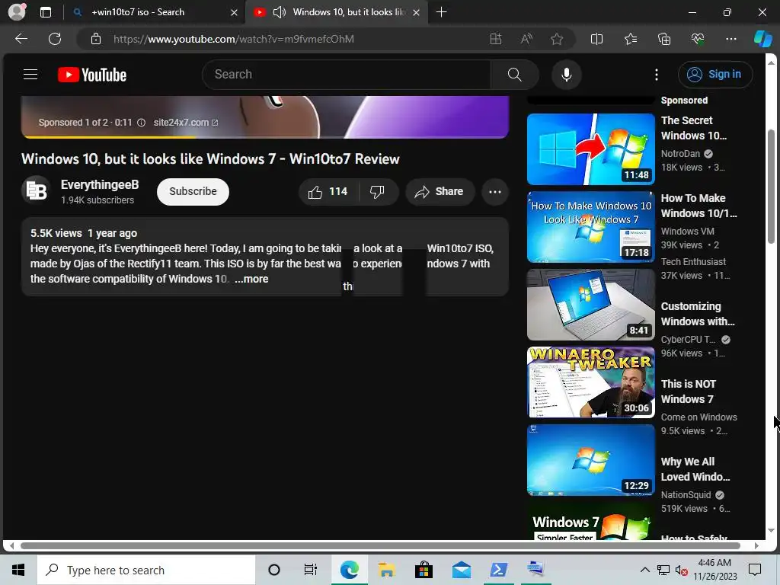Dislike the video with thumbs-down icon
This screenshot has width=780, height=585.
tap(377, 192)
